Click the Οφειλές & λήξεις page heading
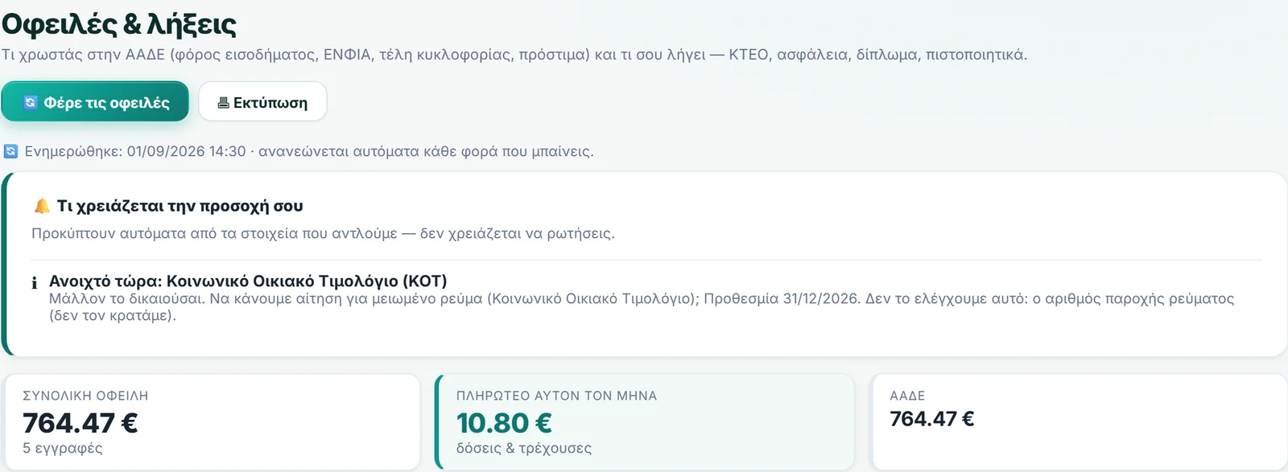The image size is (1288, 472). point(119,24)
